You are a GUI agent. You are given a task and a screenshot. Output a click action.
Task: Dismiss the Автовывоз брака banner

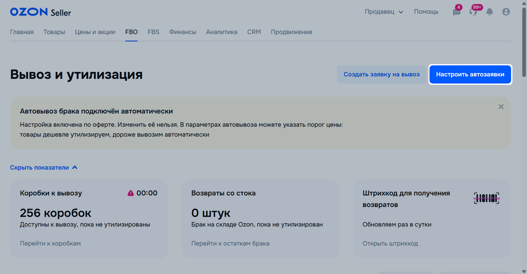point(501,107)
